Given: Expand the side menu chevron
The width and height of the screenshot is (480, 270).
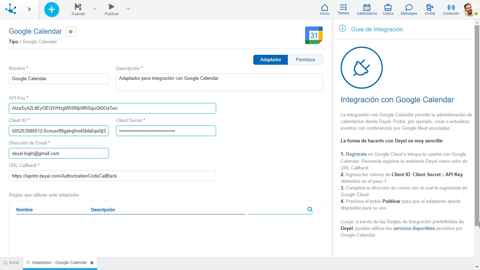Looking at the screenshot, I should 29,9.
